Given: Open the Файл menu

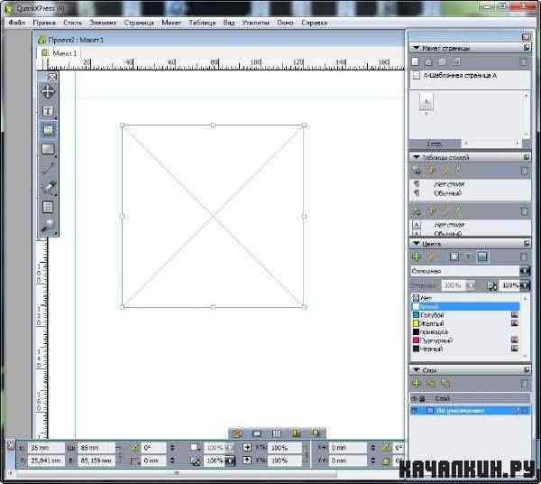Looking at the screenshot, I should pyautogui.click(x=17, y=23).
